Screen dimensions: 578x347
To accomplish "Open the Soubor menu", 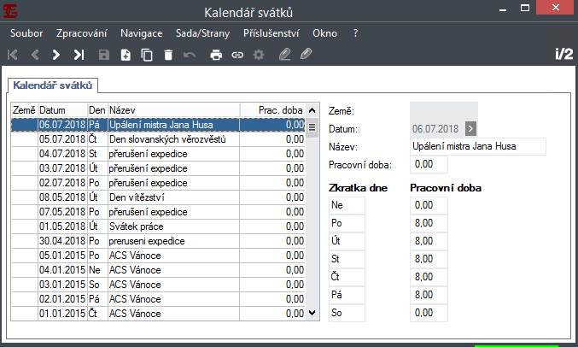I will [26, 33].
